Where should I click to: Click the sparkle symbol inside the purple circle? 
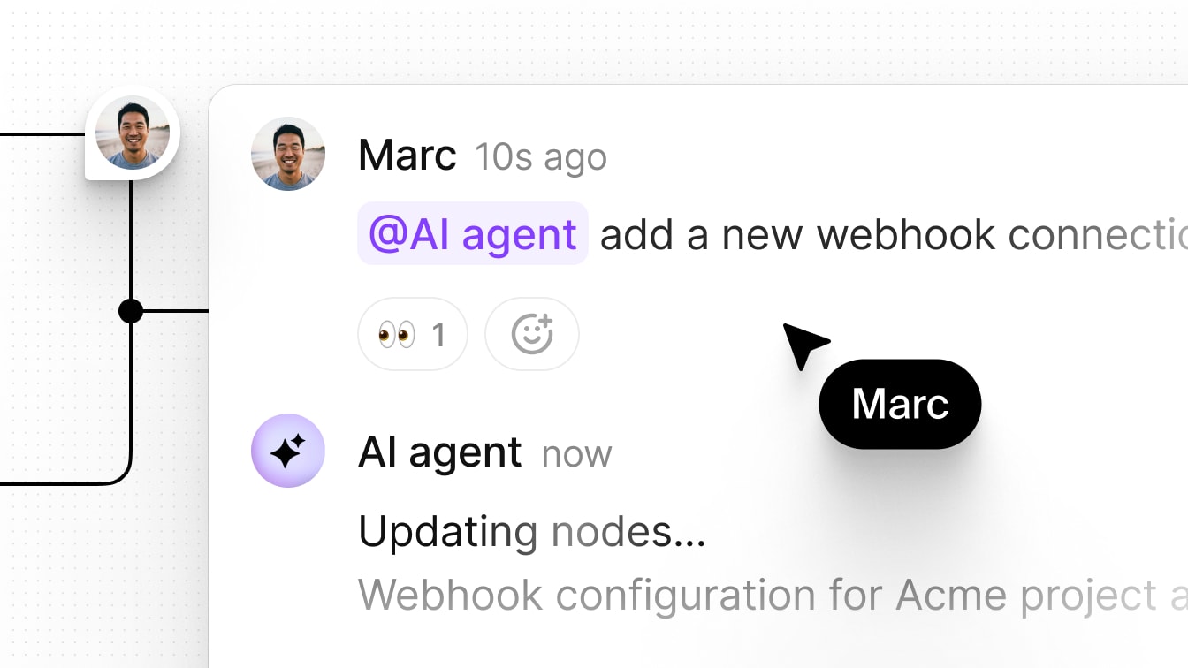[288, 451]
